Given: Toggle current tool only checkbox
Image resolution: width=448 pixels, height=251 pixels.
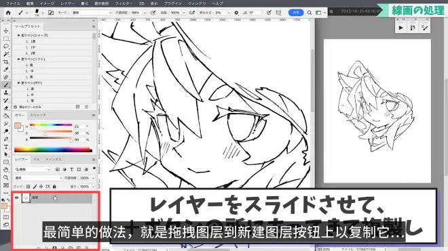Looking at the screenshot, I should tap(16, 107).
